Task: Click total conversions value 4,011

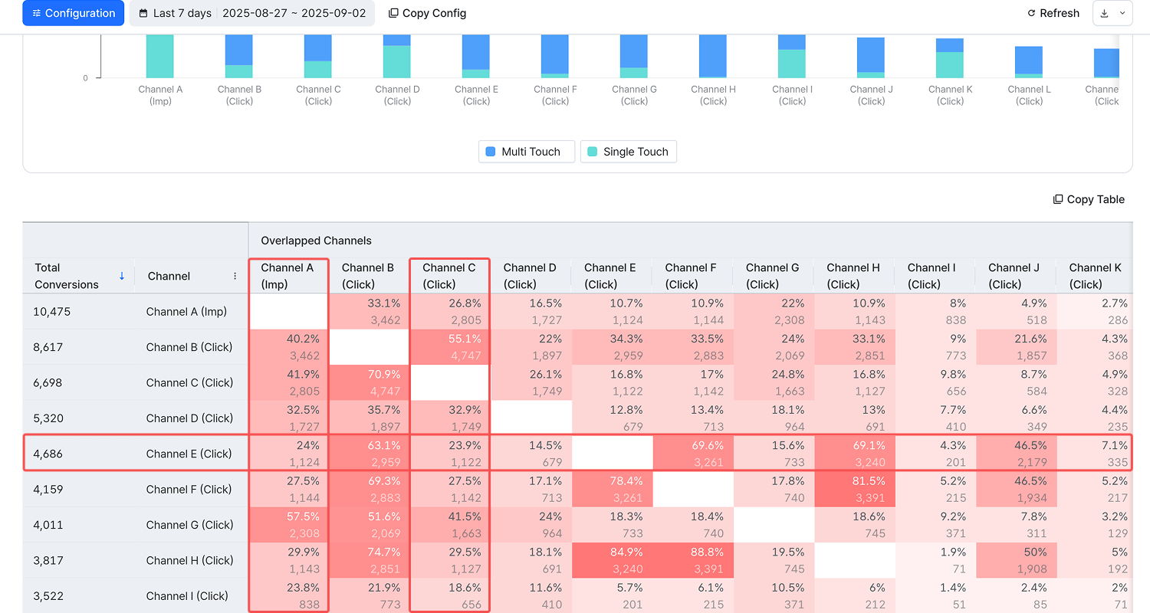Action: point(48,525)
